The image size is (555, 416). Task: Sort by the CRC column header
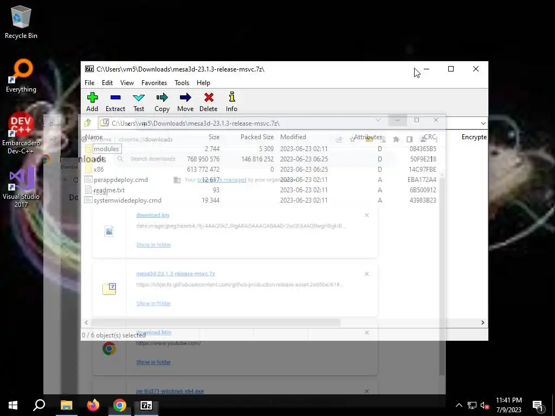430,137
